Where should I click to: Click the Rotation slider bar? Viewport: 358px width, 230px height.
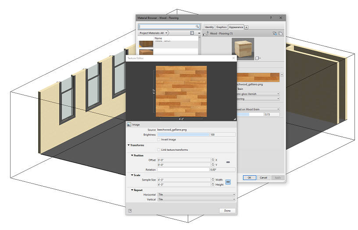(x=183, y=170)
